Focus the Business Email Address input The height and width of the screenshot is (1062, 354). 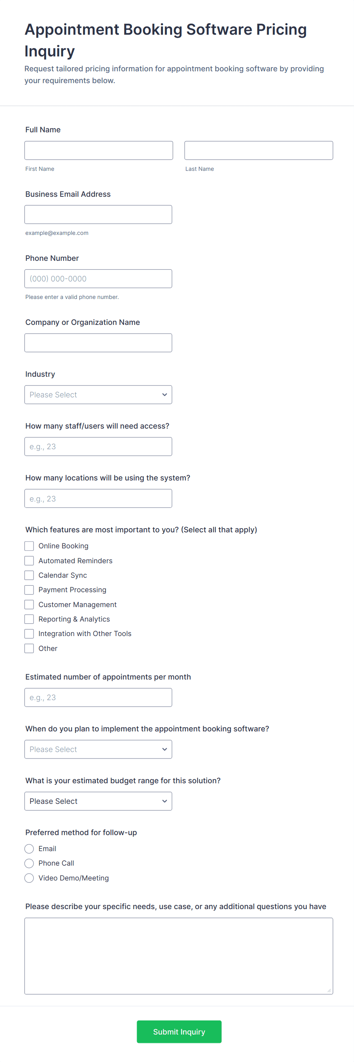click(x=98, y=214)
